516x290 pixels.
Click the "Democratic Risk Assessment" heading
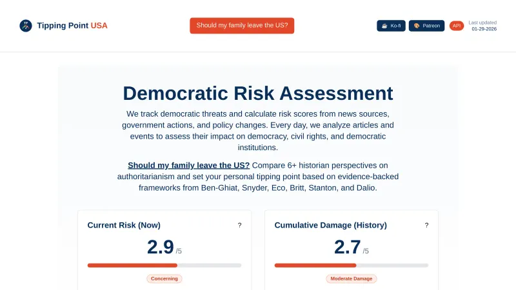tap(258, 93)
